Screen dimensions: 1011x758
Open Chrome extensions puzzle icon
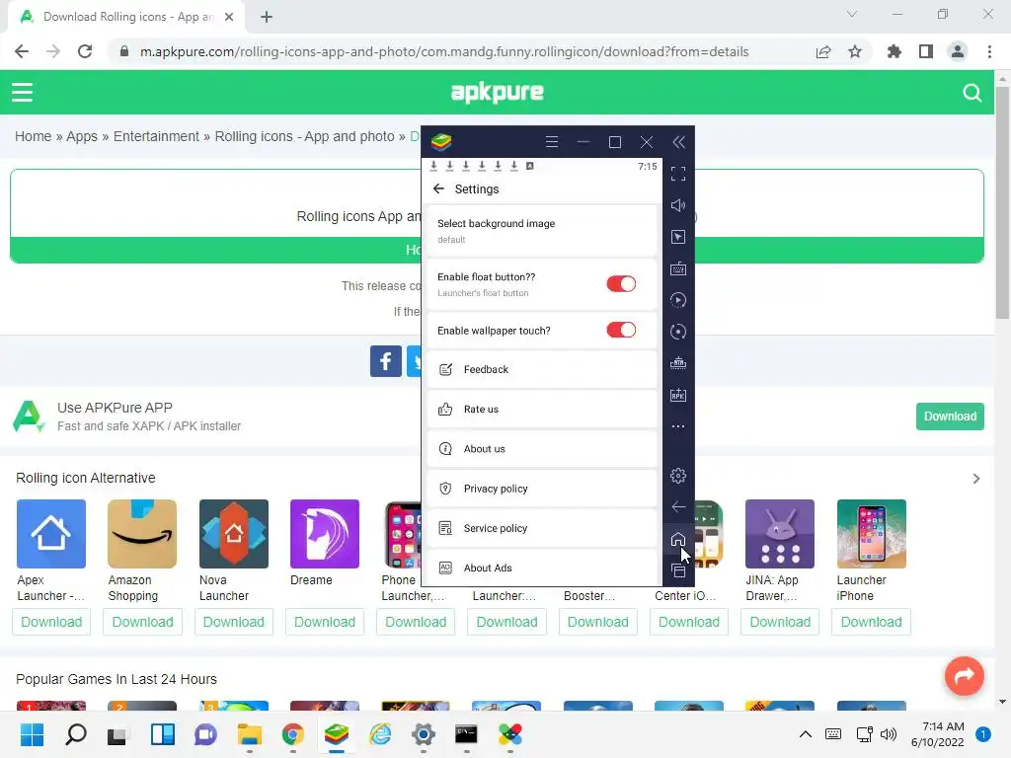coord(894,51)
